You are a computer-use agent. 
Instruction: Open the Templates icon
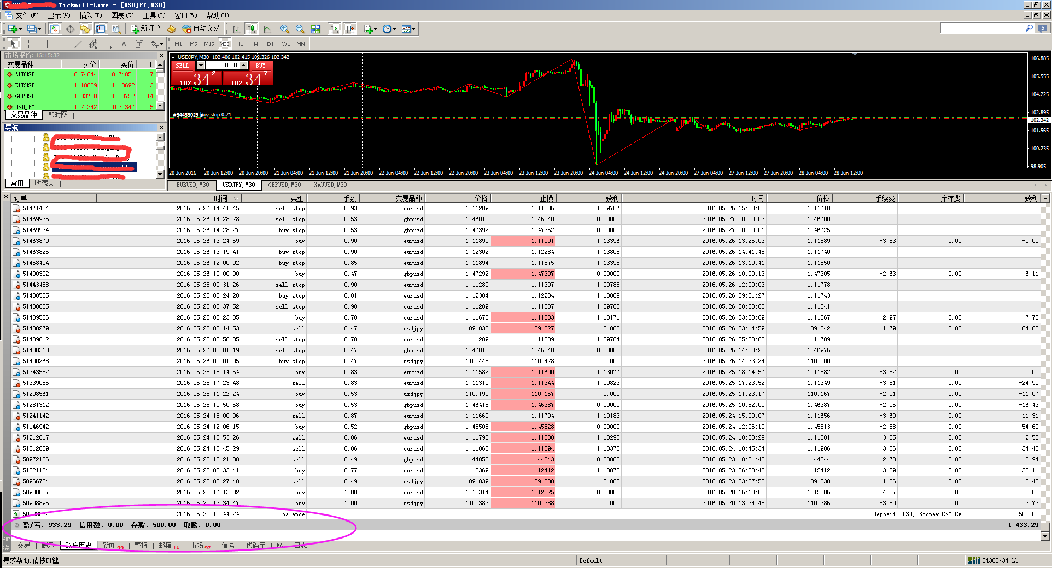point(406,29)
